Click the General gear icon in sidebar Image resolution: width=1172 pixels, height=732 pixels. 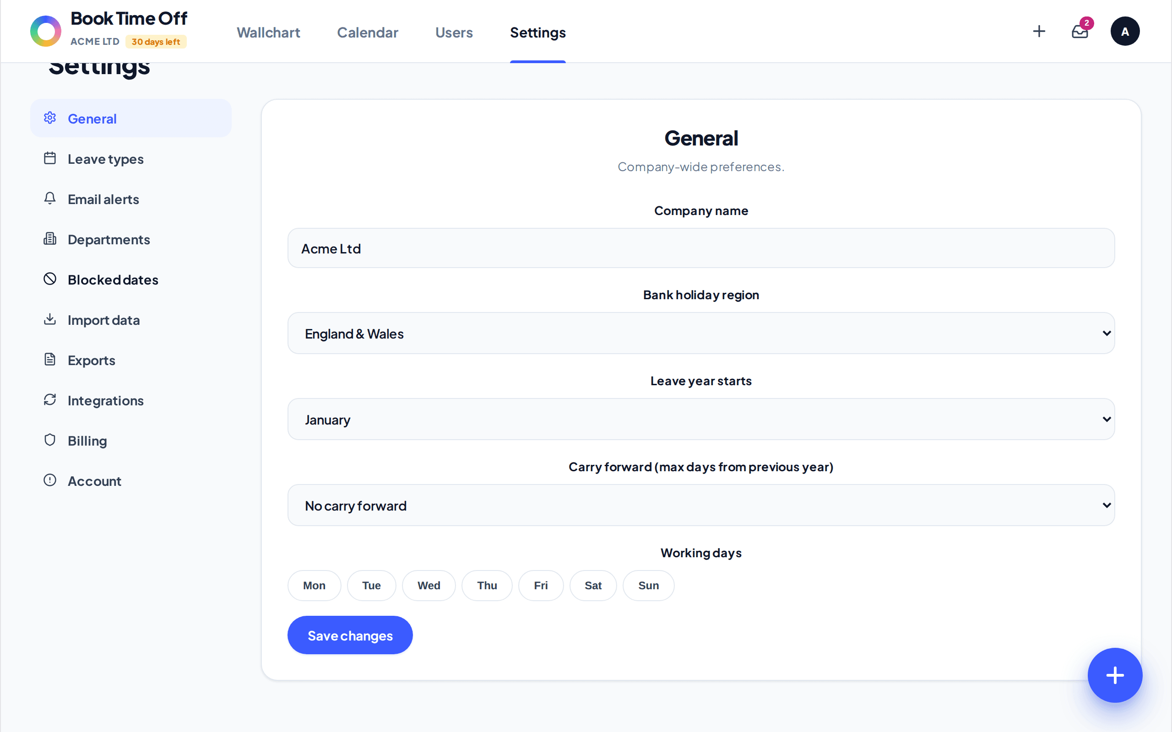click(50, 118)
